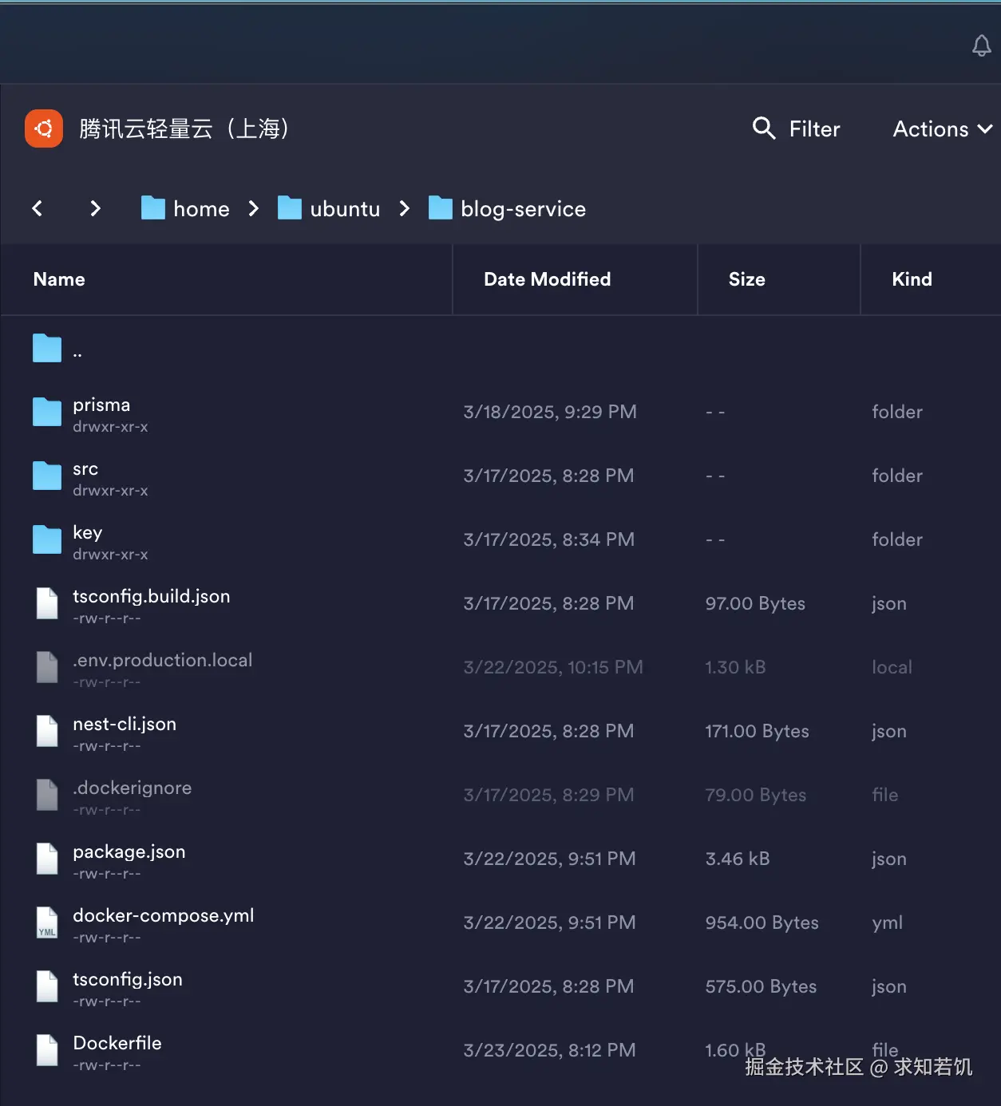Sort by the Size column header

tap(747, 279)
